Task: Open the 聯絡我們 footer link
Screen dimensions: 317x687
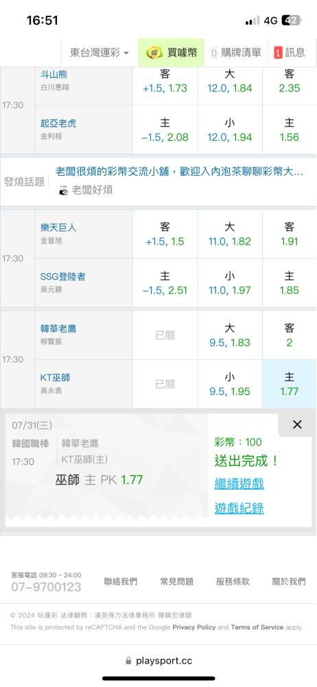Action: (120, 581)
